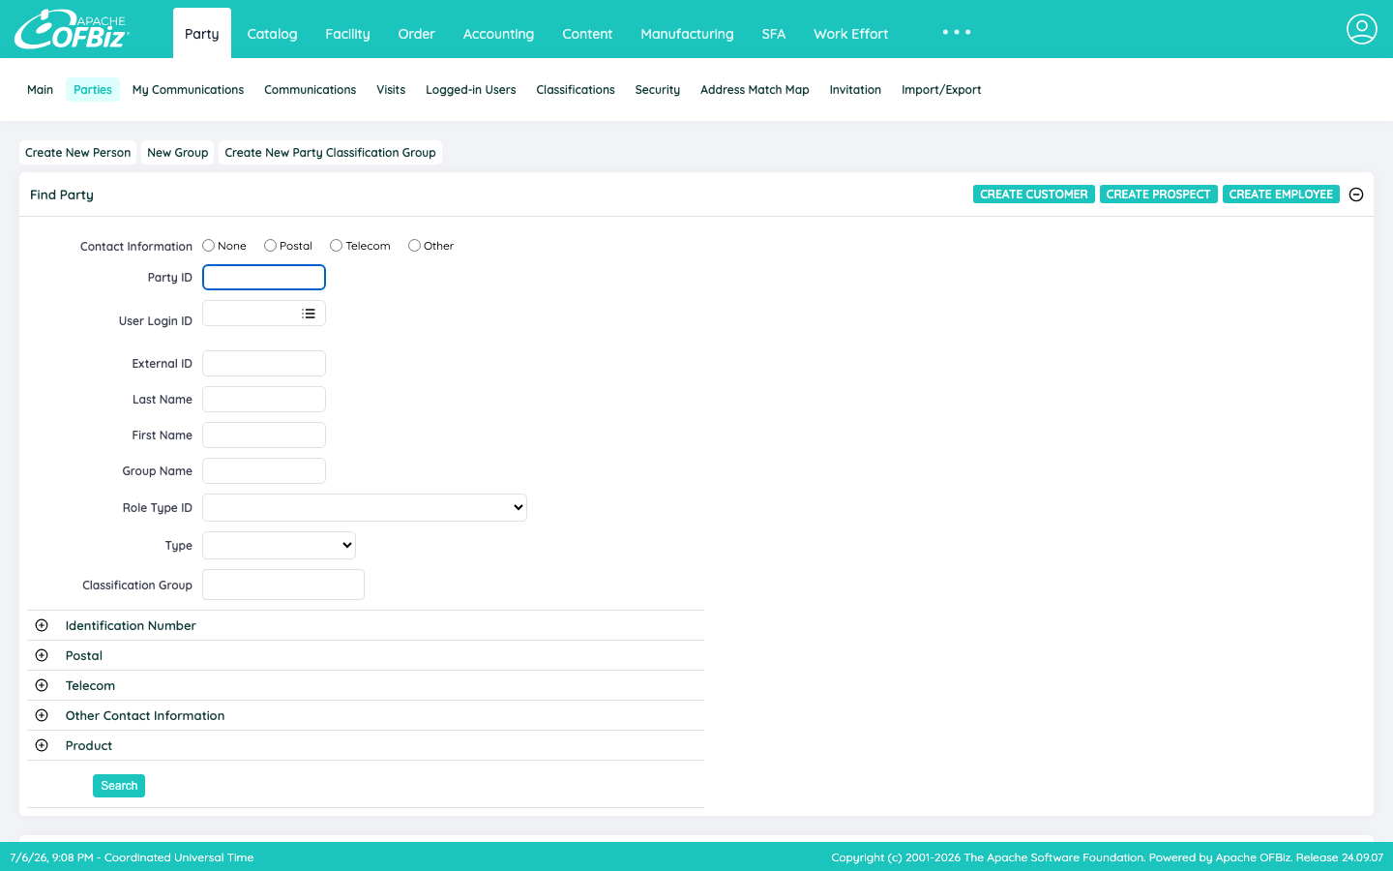Expand the Postal section plus icon
The height and width of the screenshot is (871, 1393).
click(42, 655)
